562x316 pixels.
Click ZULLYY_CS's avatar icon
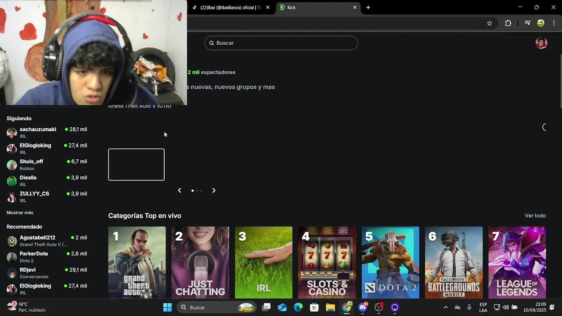click(x=12, y=197)
